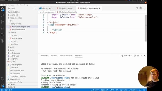Show errors and warnings in status bar
162x91 pixels.
pos(8,90)
